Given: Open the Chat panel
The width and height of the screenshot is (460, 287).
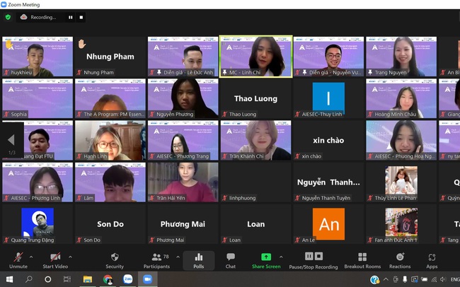Looking at the screenshot, I should pos(231,260).
